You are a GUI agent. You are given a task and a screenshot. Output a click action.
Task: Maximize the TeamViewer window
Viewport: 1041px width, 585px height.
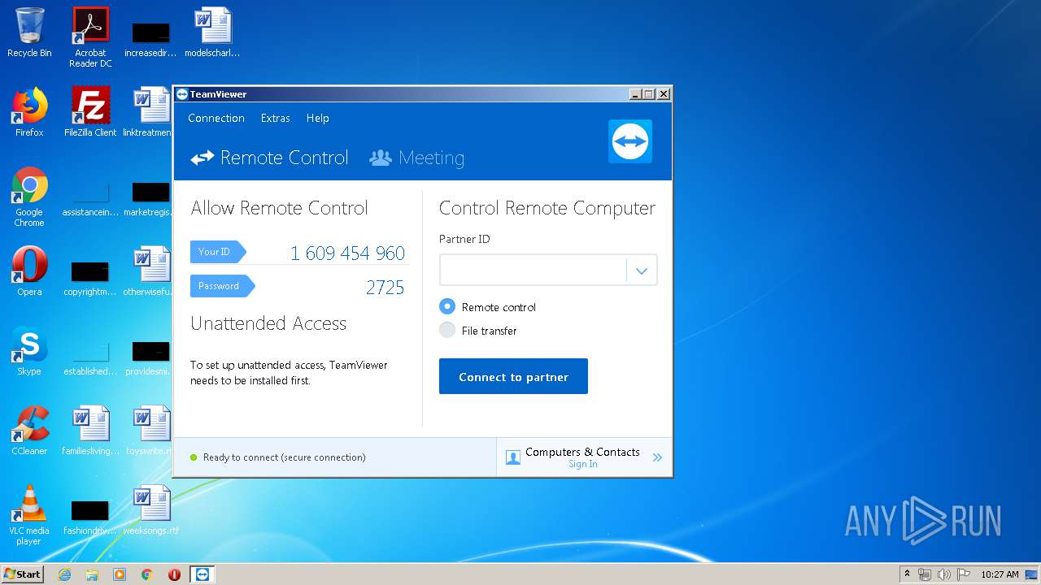pos(649,94)
